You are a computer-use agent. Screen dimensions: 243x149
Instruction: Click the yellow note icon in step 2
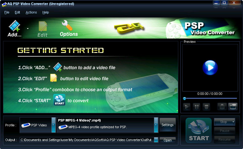click(x=53, y=78)
